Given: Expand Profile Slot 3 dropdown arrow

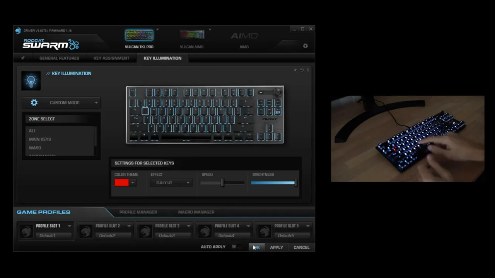Looking at the screenshot, I should pyautogui.click(x=189, y=226).
